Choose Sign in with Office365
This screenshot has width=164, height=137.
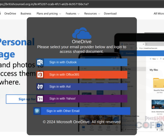click(82, 75)
